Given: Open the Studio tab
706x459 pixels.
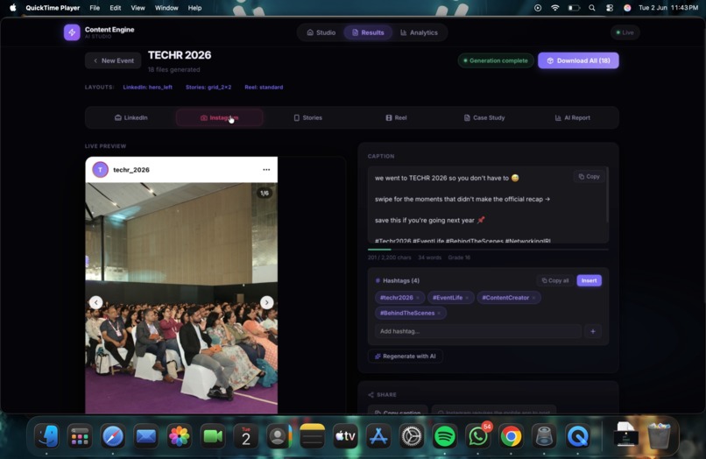Looking at the screenshot, I should click(321, 32).
